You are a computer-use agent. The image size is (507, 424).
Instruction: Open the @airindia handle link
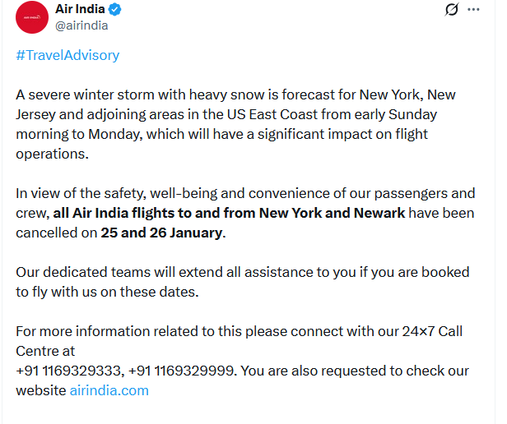[81, 25]
